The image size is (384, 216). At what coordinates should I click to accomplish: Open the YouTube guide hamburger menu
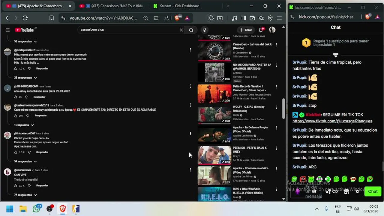pyautogui.click(x=8, y=30)
